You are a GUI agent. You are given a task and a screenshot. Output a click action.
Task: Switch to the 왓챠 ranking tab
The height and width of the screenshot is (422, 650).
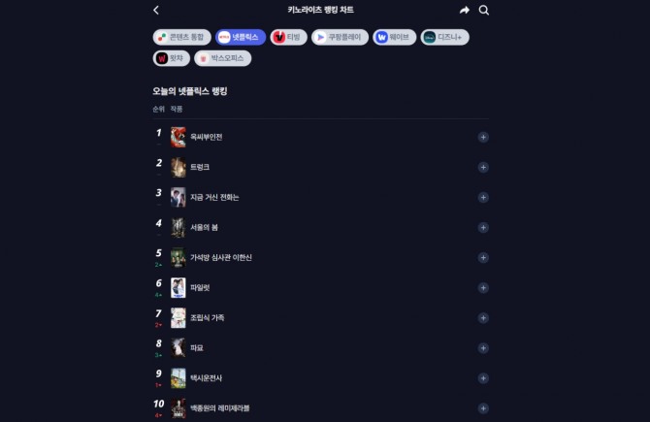tap(171, 58)
